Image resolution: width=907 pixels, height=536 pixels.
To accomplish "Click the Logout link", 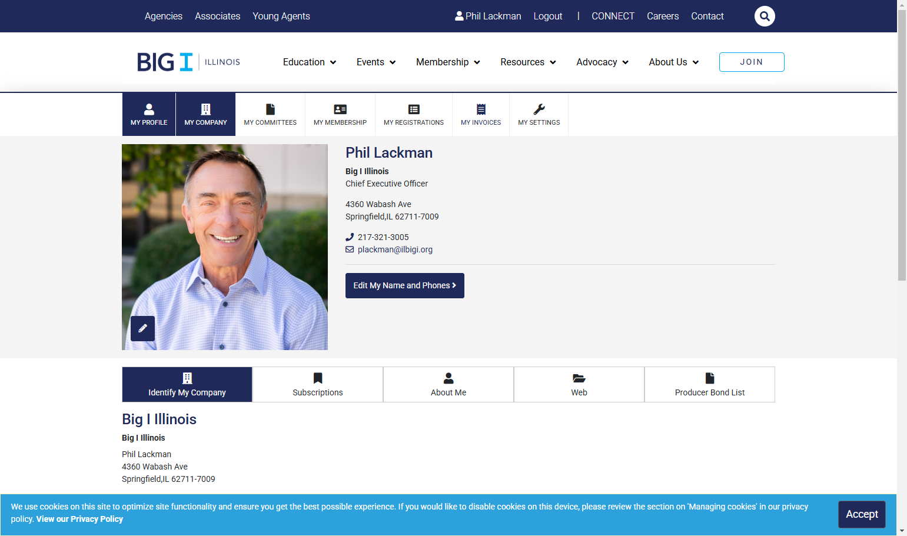I will point(548,16).
